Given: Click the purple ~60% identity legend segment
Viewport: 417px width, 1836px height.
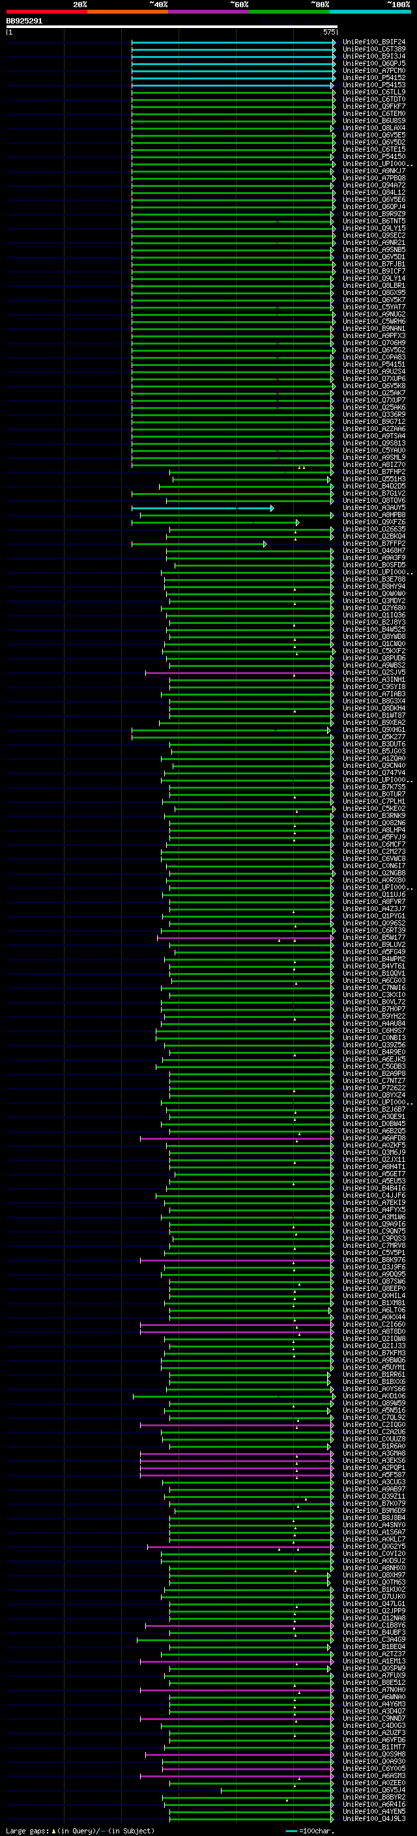Looking at the screenshot, I should point(209,12).
